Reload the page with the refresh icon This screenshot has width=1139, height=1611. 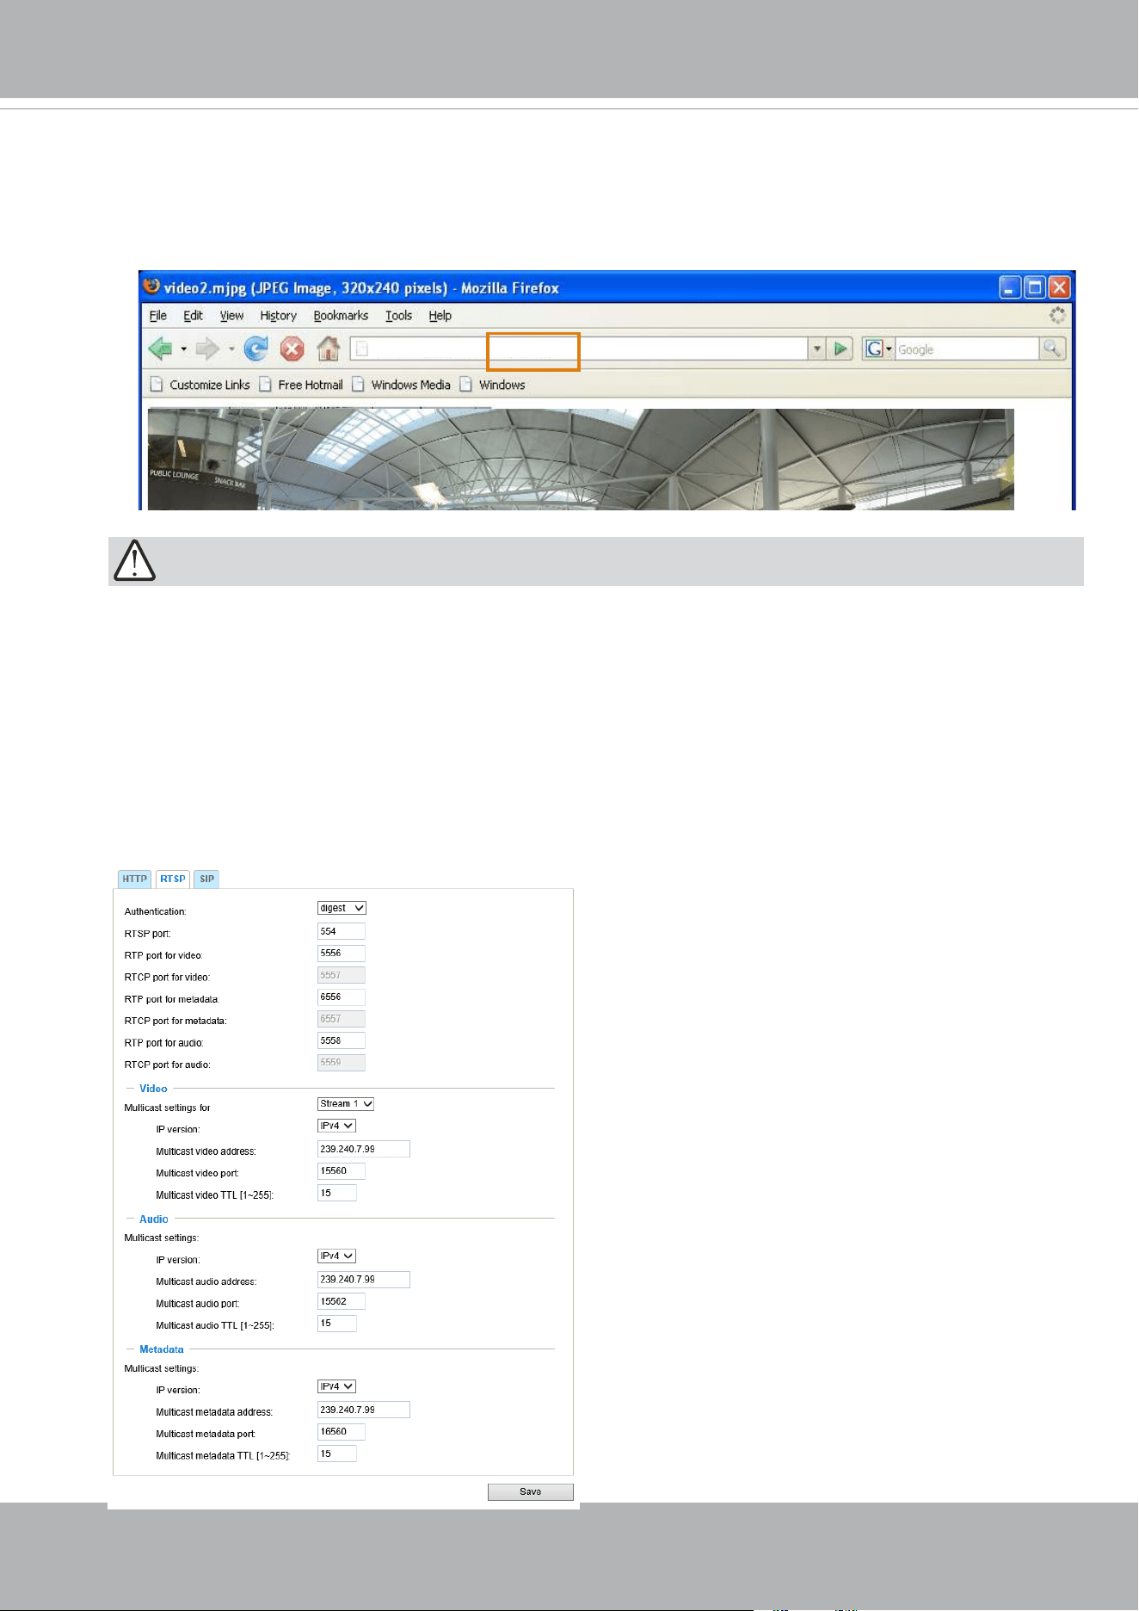[256, 349]
